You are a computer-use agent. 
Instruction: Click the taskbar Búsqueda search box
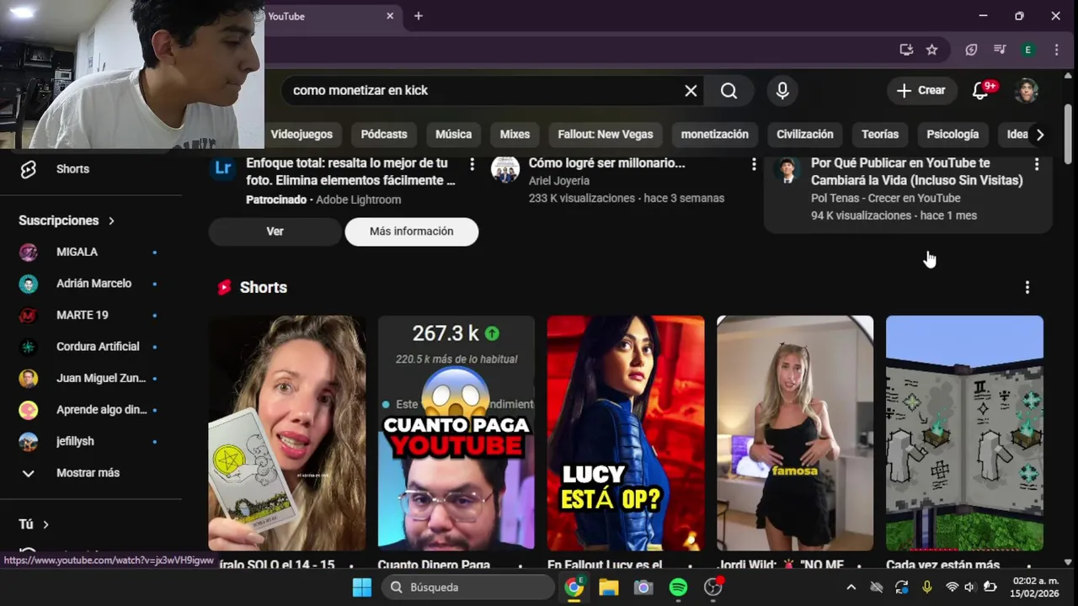[x=467, y=587]
